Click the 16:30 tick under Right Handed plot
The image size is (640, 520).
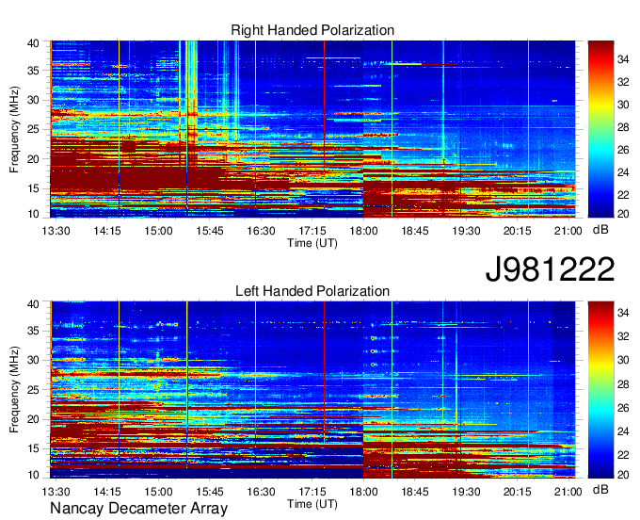click(x=262, y=231)
